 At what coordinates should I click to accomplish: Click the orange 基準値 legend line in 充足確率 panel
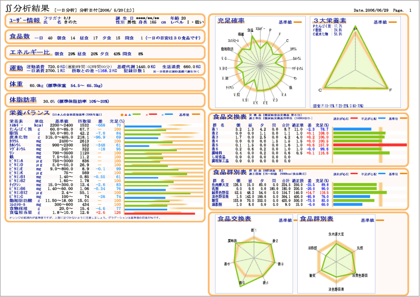click(x=298, y=22)
